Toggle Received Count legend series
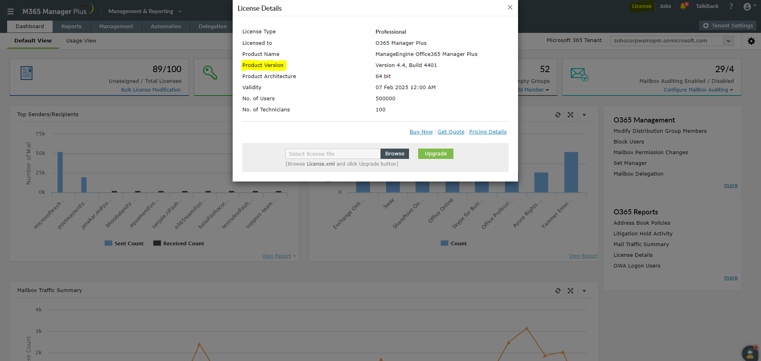761x361 pixels. pyautogui.click(x=179, y=243)
